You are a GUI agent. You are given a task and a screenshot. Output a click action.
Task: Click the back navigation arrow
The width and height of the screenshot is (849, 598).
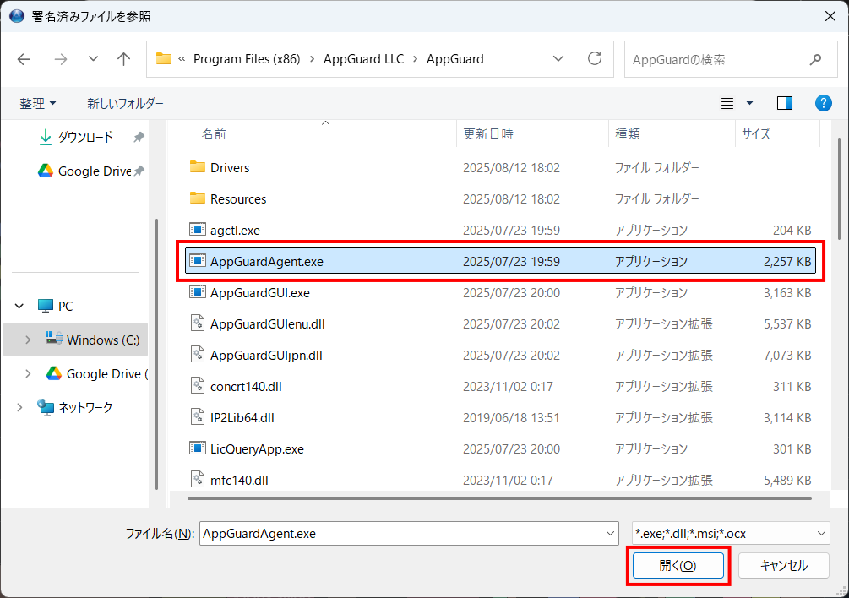[24, 59]
